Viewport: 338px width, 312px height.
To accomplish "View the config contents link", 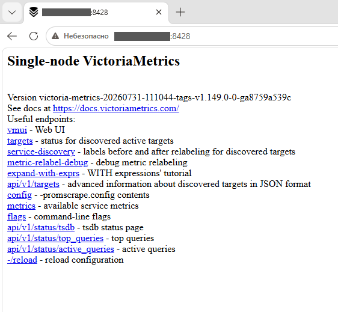I will [x=19, y=195].
